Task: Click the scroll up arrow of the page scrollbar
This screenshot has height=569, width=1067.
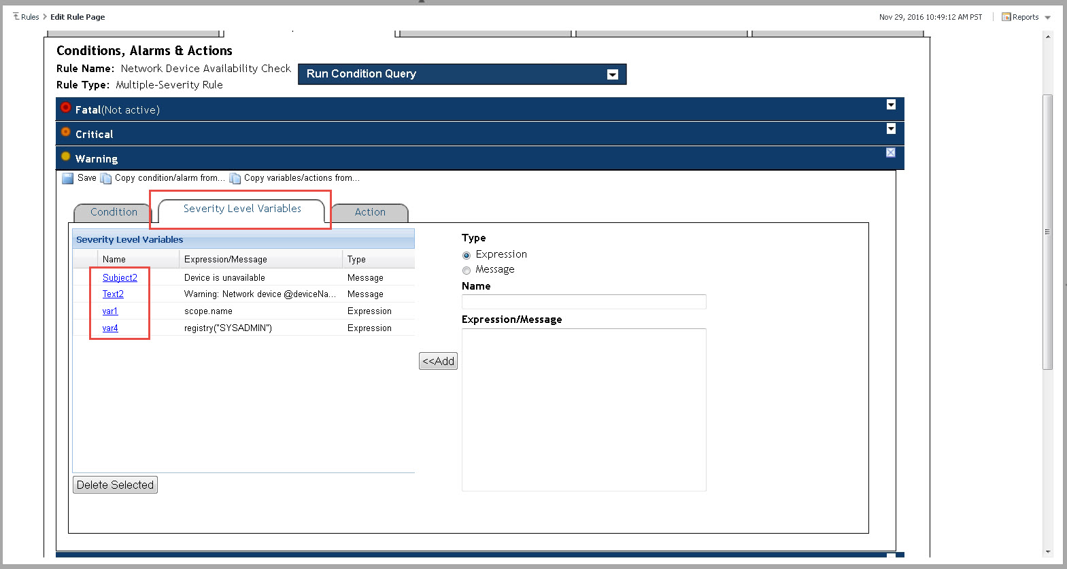Action: [x=1048, y=37]
